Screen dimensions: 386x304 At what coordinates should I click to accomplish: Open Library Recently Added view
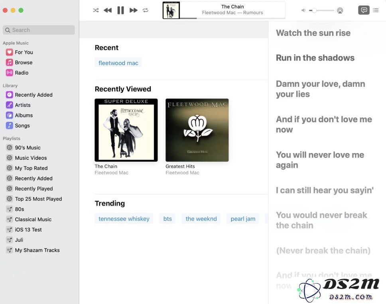coord(33,95)
